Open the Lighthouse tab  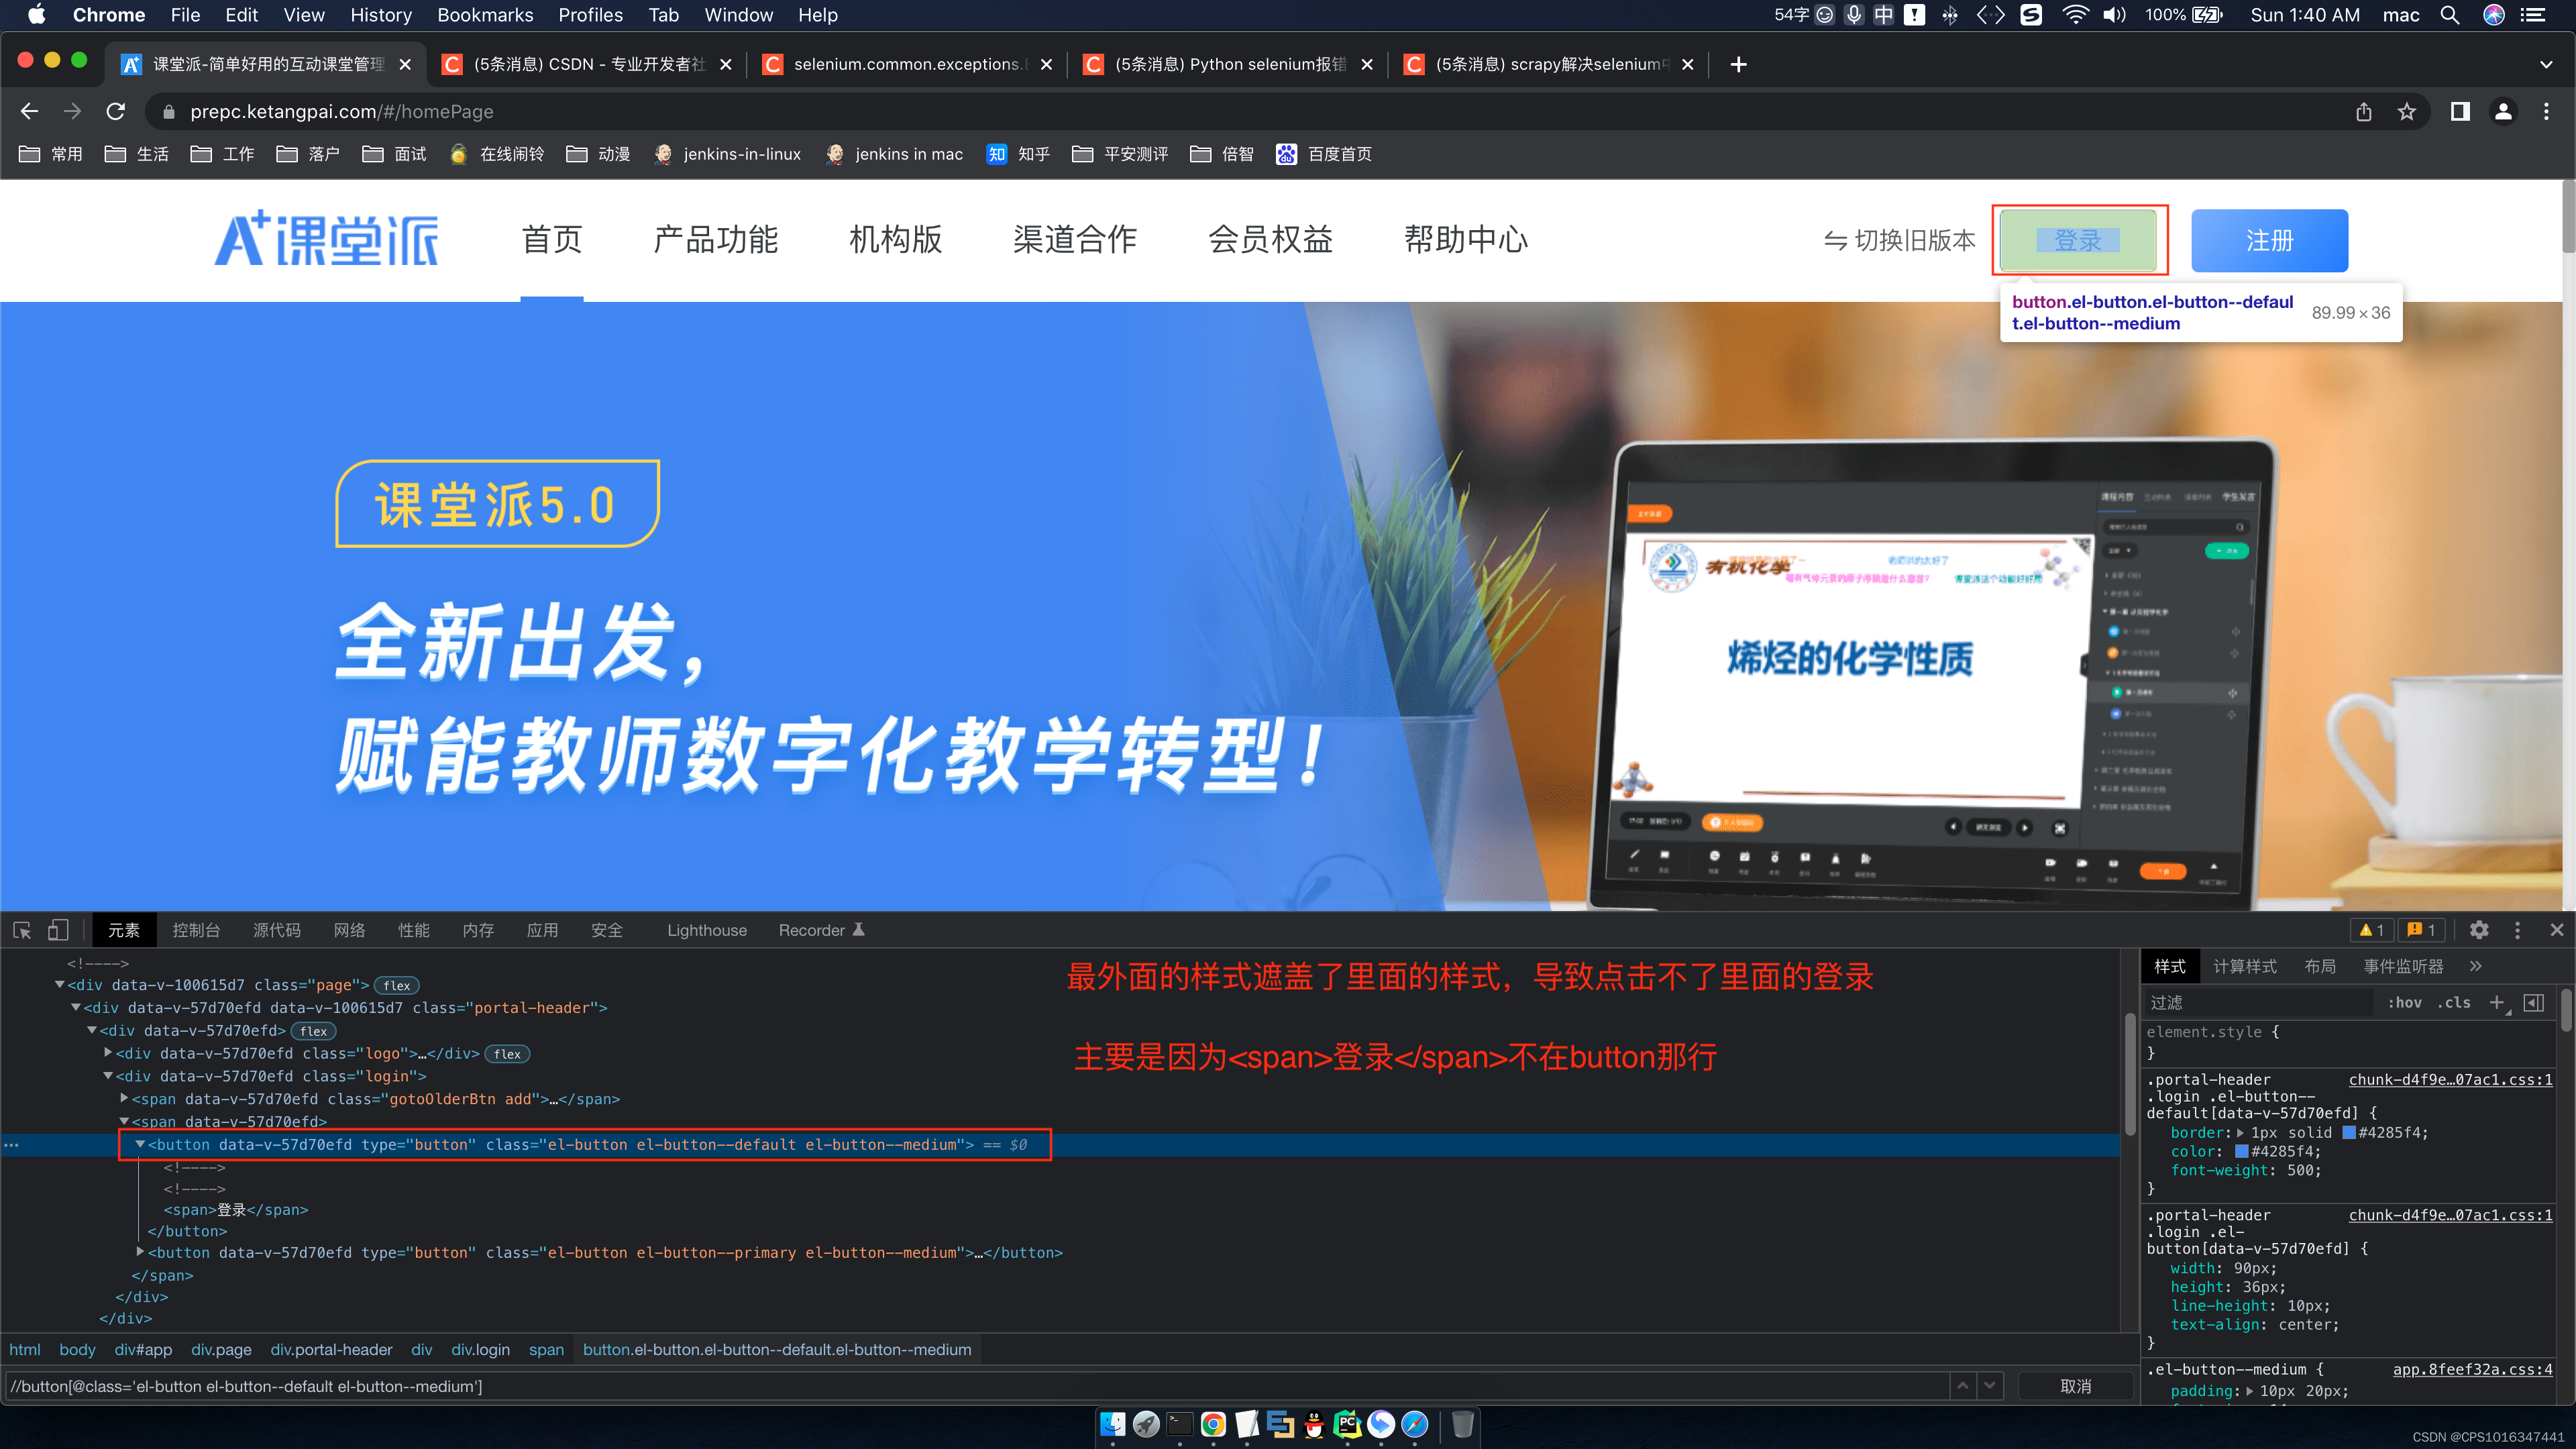pyautogui.click(x=707, y=930)
